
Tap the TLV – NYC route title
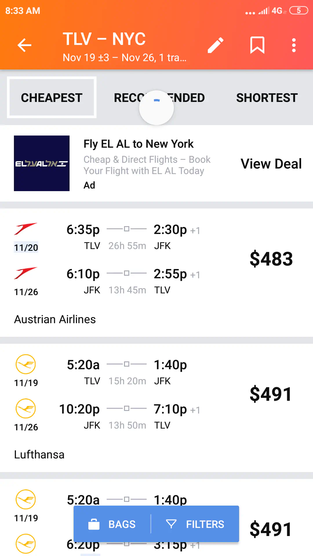(104, 39)
